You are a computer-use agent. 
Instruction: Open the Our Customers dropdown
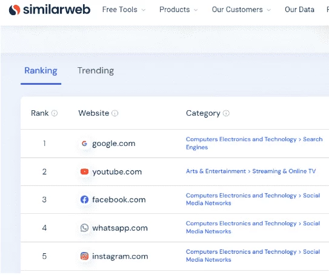click(x=241, y=10)
